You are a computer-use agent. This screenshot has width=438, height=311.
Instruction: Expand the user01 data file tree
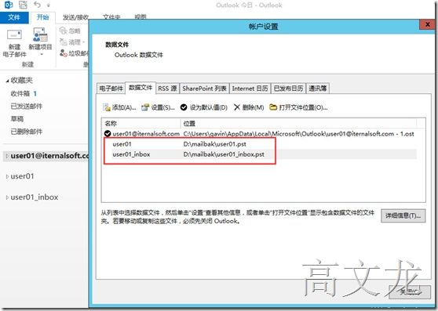coord(7,176)
